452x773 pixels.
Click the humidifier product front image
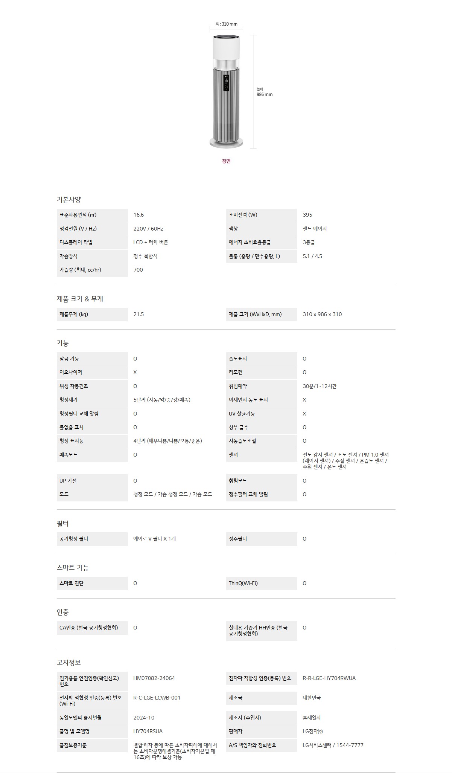click(x=226, y=91)
